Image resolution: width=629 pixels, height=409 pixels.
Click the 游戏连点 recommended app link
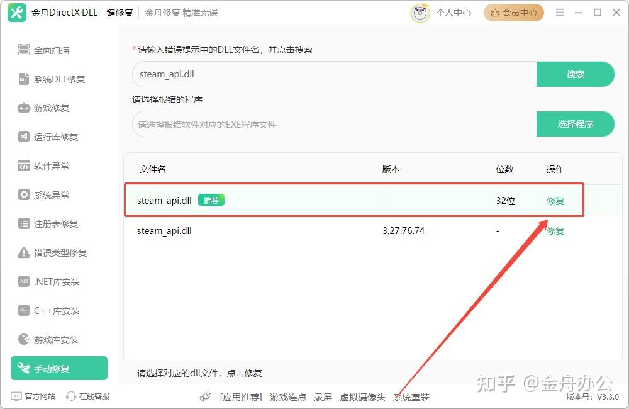(x=288, y=397)
